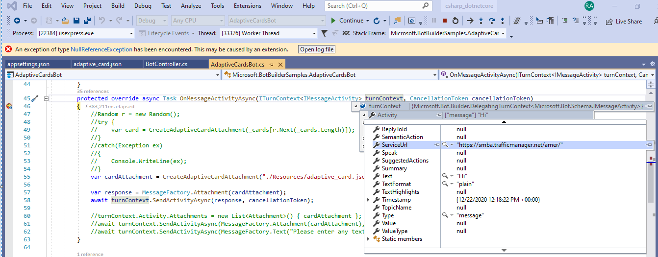
Task: Click the Save All icon
Action: (x=87, y=21)
